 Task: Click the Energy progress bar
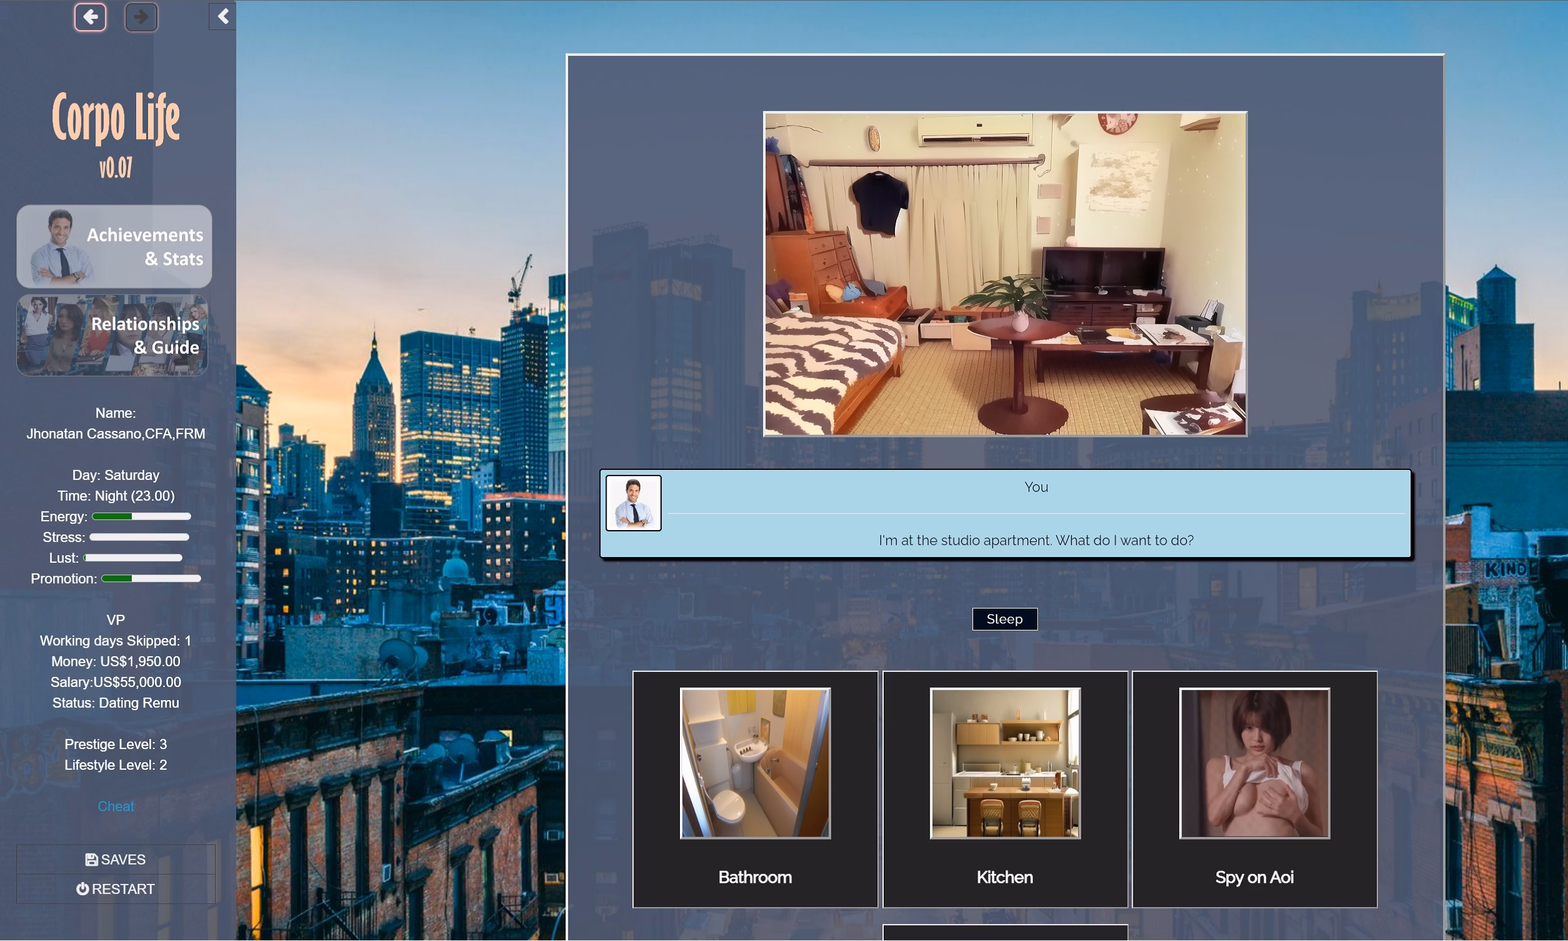tap(140, 516)
